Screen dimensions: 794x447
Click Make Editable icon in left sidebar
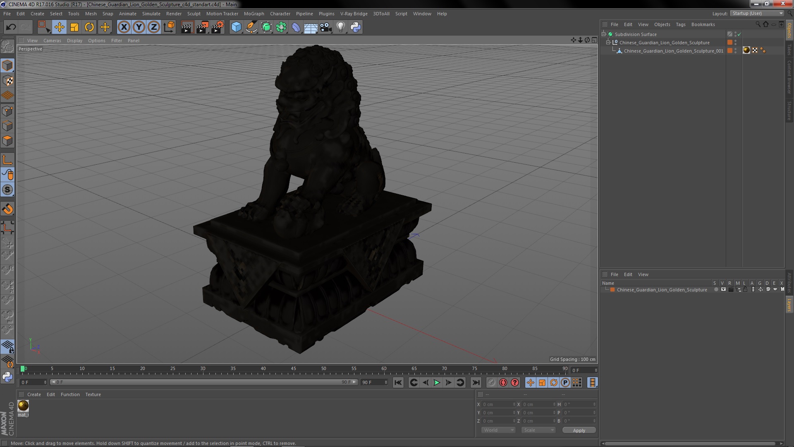point(7,46)
